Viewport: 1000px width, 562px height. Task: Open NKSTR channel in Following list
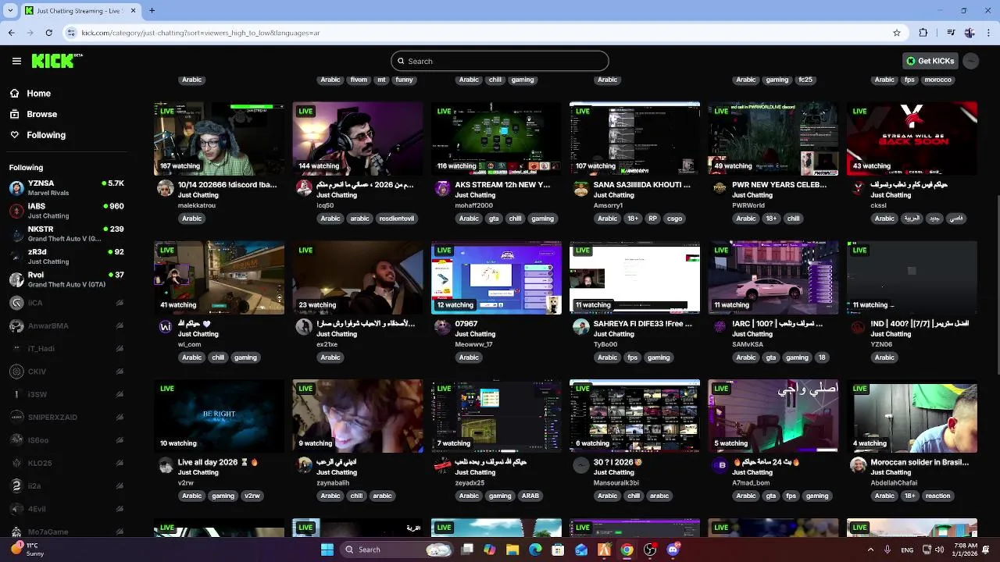66,233
